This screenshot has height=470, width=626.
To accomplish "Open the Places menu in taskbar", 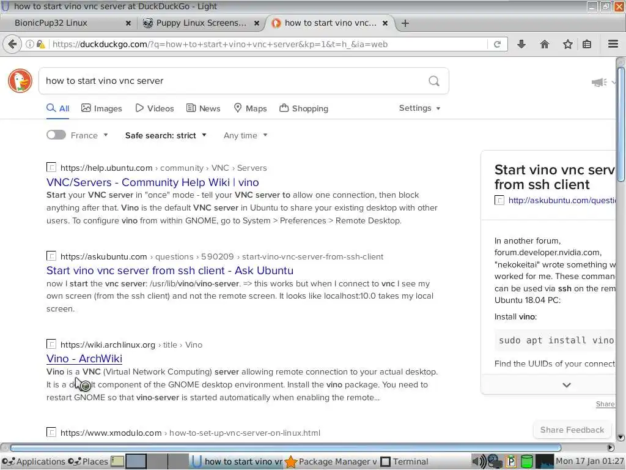I will 88,461.
